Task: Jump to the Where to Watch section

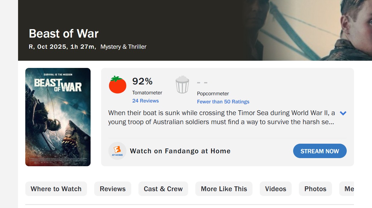Action: coord(56,189)
